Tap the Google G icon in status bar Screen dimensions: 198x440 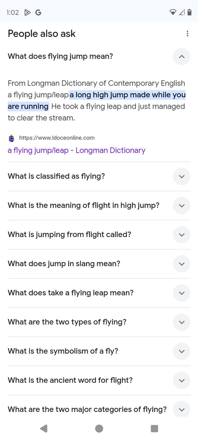(x=38, y=12)
